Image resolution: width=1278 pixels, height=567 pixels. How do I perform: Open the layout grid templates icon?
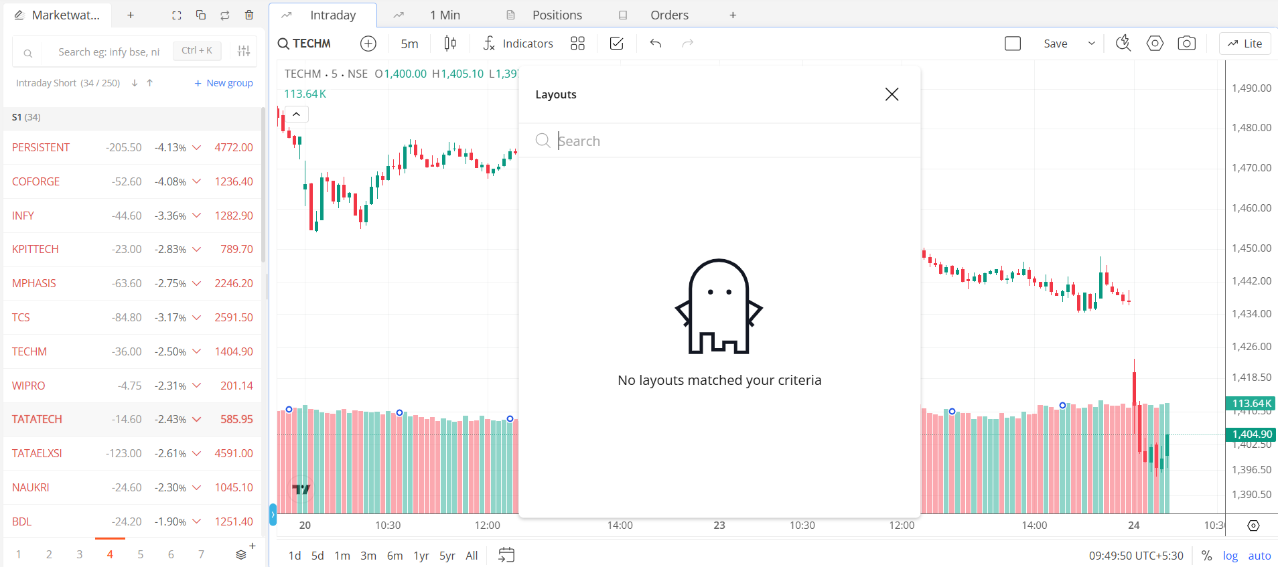577,44
